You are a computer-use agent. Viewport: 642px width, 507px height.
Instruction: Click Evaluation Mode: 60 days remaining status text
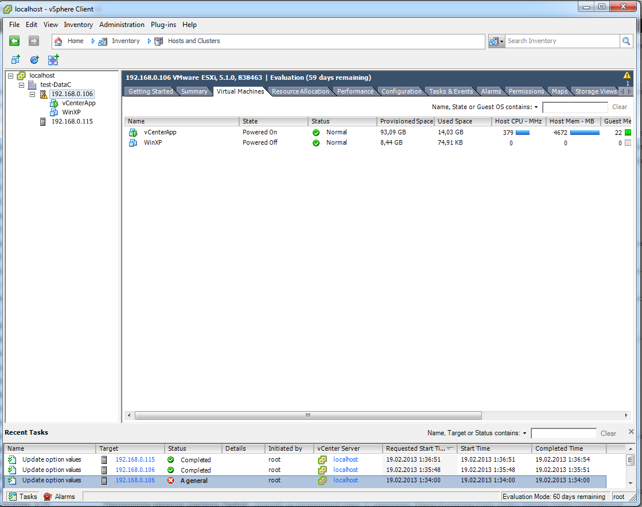coord(554,497)
